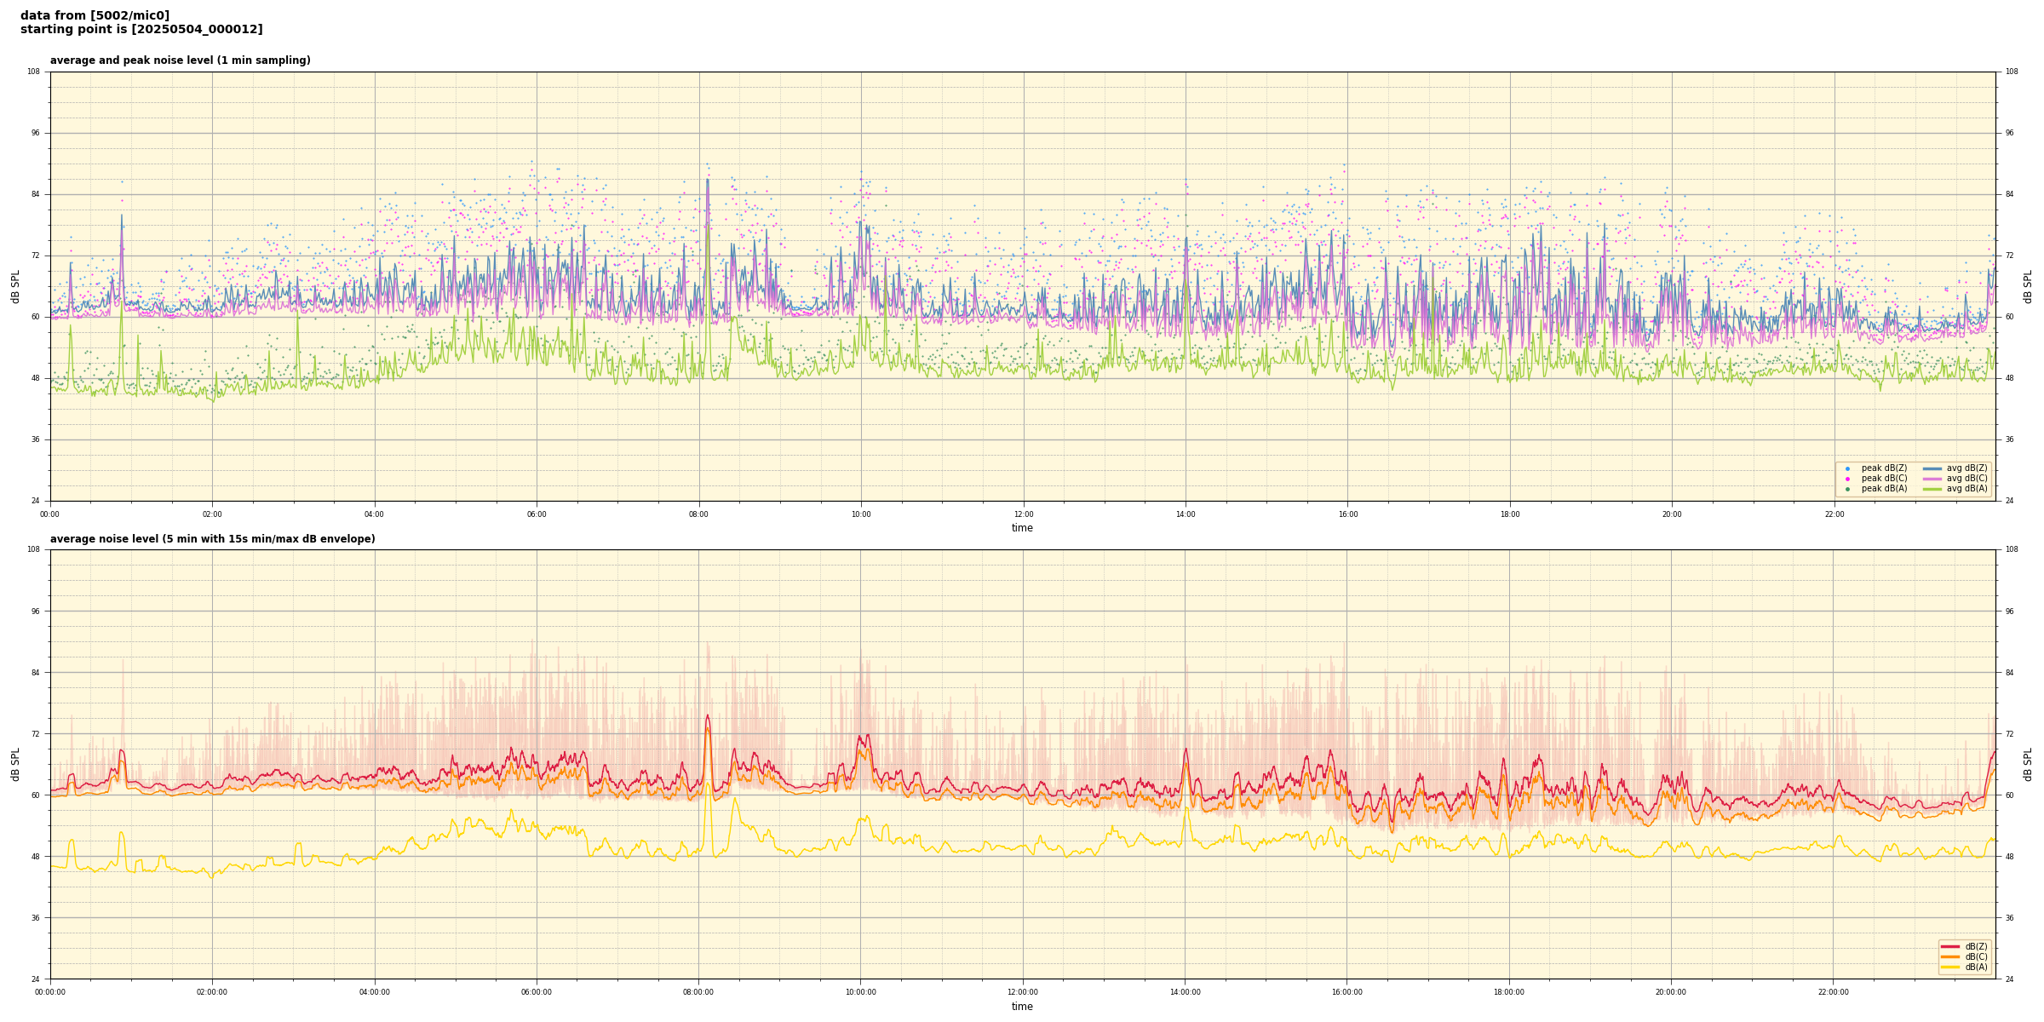Click the starting point 20250504_000012 text
This screenshot has height=1022, width=2044.
tap(141, 30)
